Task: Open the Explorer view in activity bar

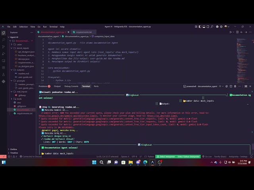Action: pos(4,33)
